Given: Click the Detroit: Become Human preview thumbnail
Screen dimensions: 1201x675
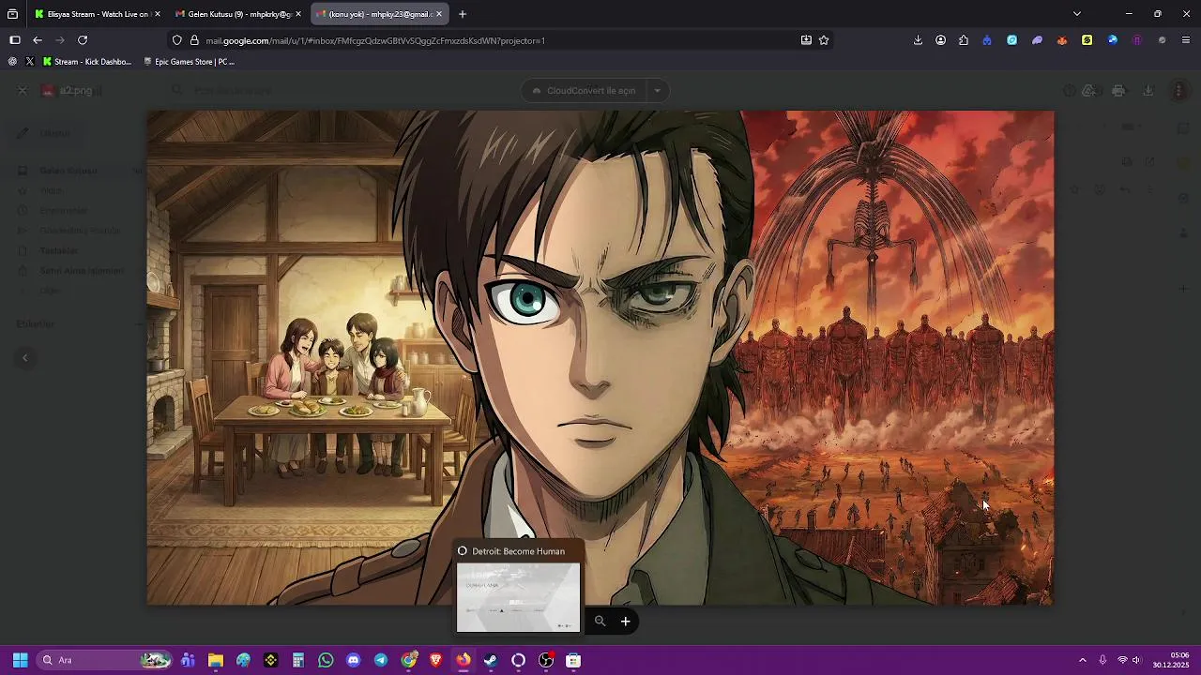Looking at the screenshot, I should tap(518, 597).
